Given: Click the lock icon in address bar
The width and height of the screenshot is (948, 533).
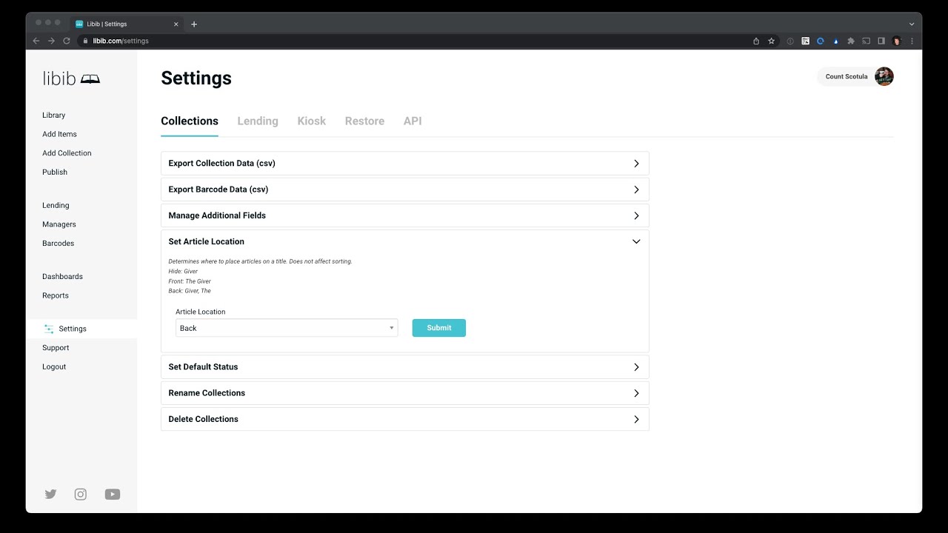Looking at the screenshot, I should pyautogui.click(x=86, y=41).
